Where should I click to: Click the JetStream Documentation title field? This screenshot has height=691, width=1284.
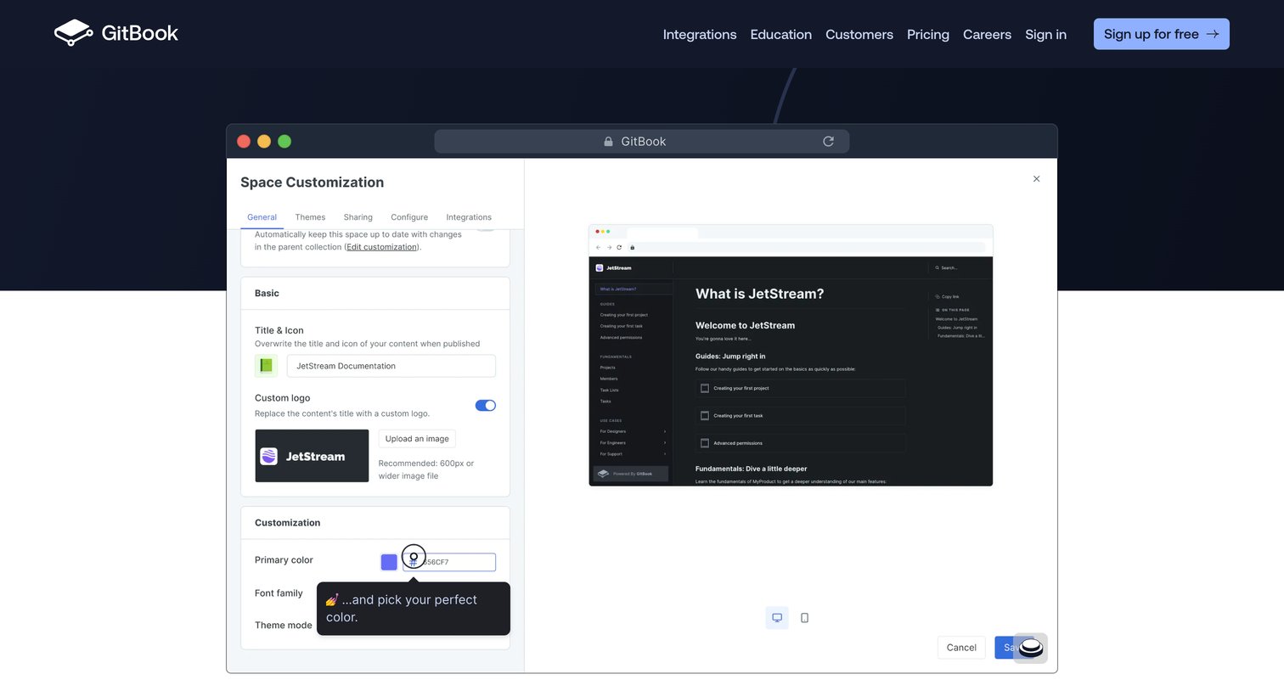391,366
